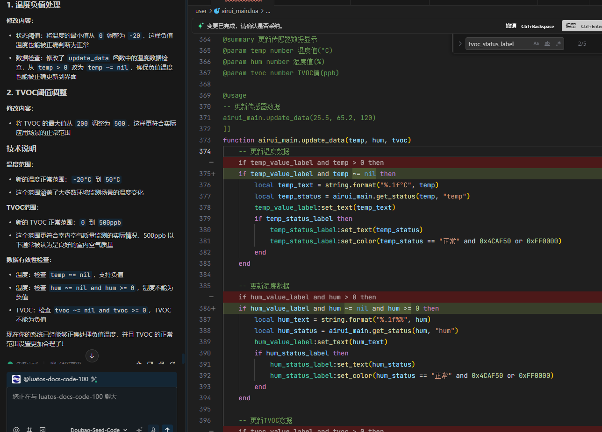Click the removed line 'if temp_value_label and temp > 0 then'

(x=311, y=163)
